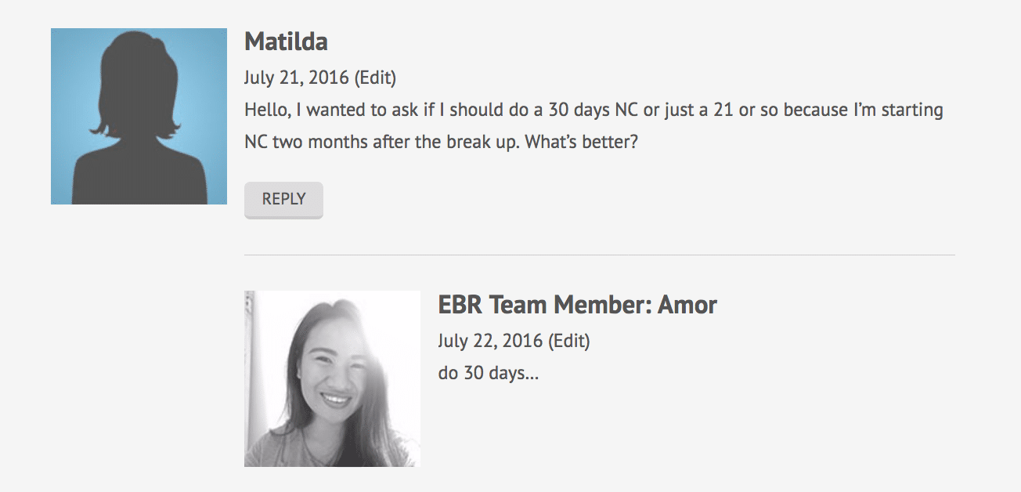Click the July 21, 2016 date stamp

(297, 78)
